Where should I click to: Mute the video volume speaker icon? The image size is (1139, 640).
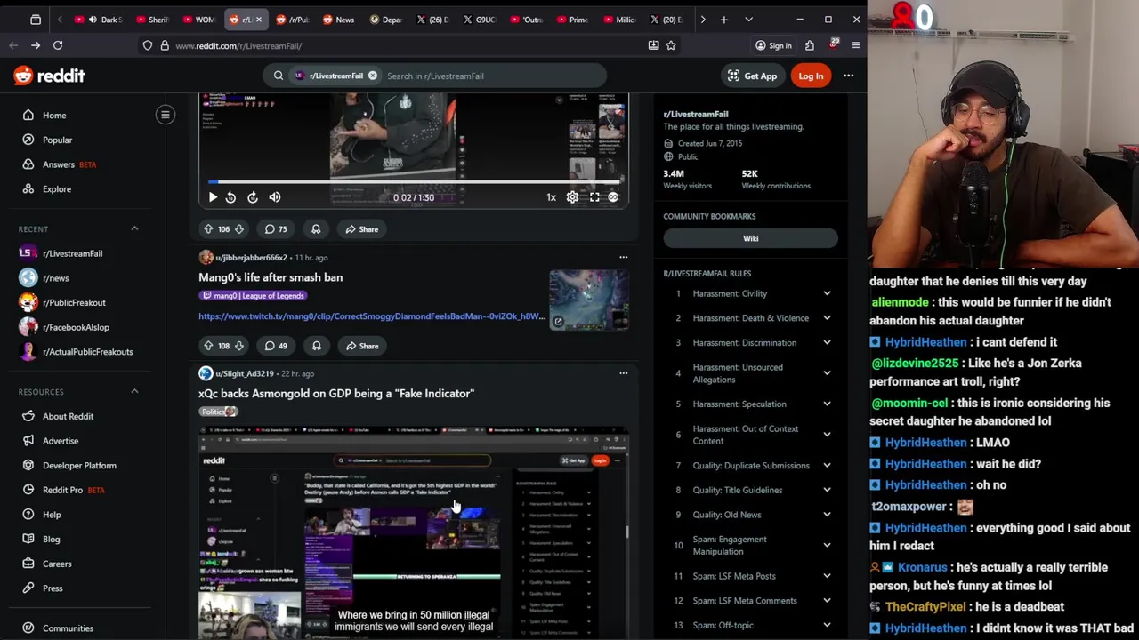[x=274, y=197]
